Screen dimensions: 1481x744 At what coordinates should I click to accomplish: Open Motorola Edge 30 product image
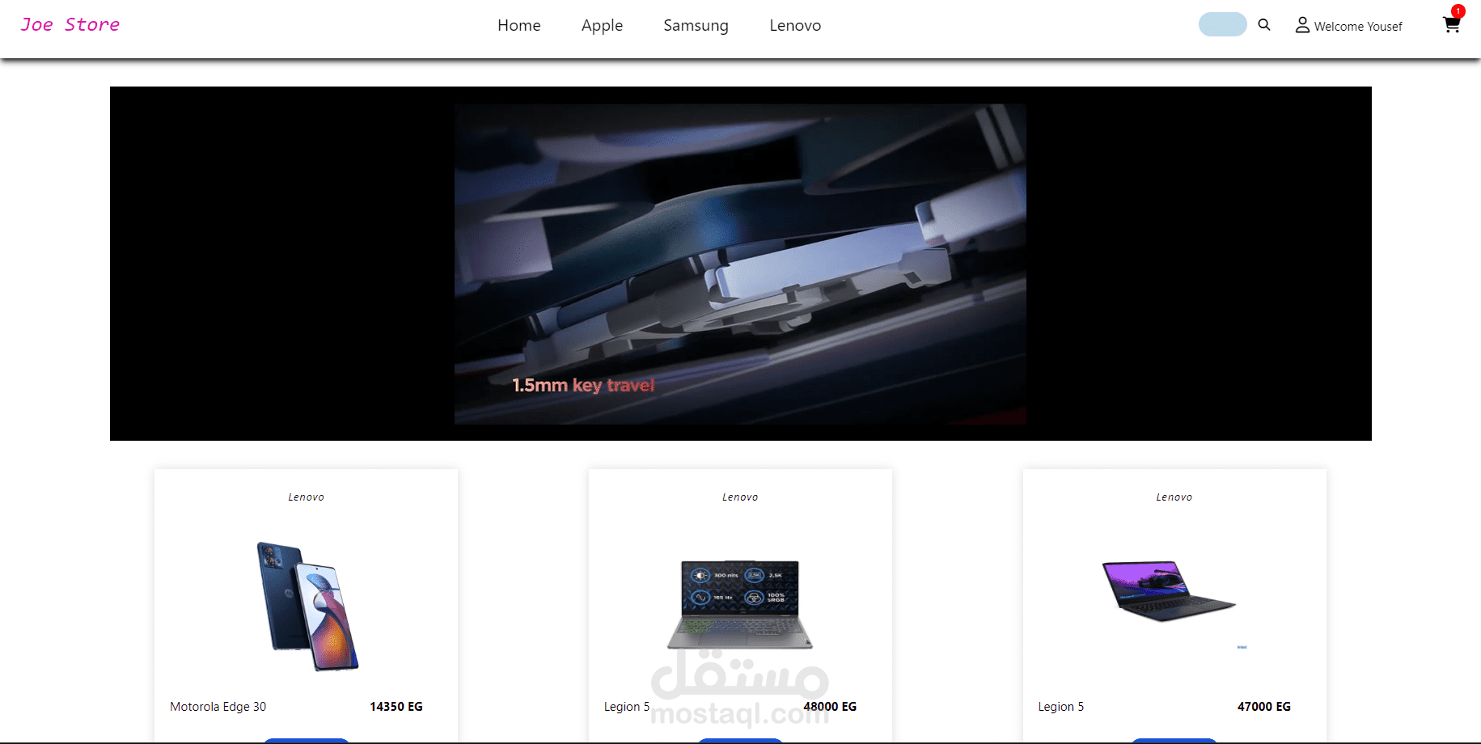(x=307, y=607)
